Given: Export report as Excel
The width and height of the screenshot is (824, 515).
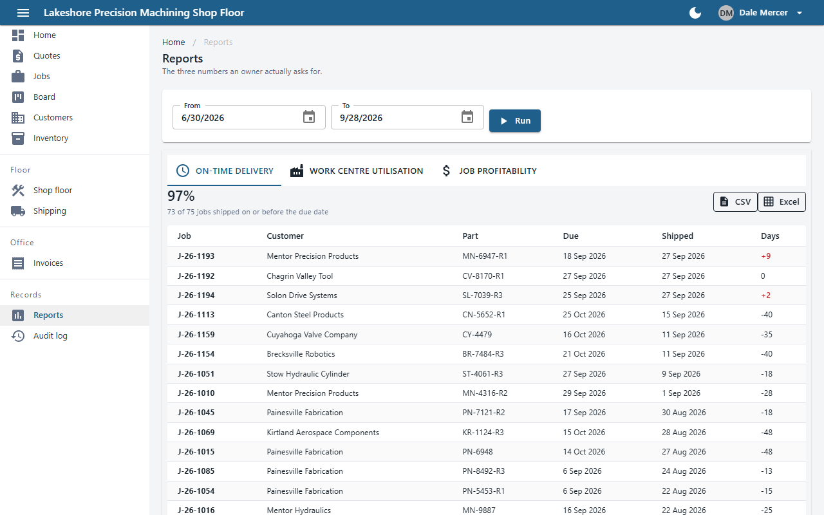Looking at the screenshot, I should pos(782,202).
